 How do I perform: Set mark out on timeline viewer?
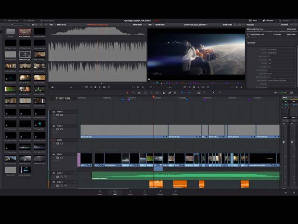click(x=241, y=87)
